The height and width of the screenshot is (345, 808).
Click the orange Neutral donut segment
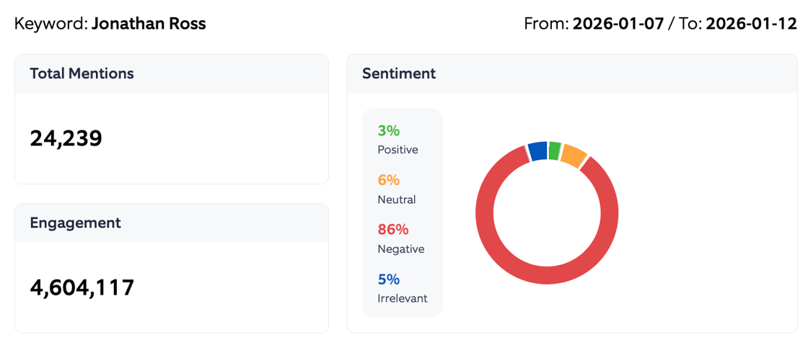(x=574, y=156)
